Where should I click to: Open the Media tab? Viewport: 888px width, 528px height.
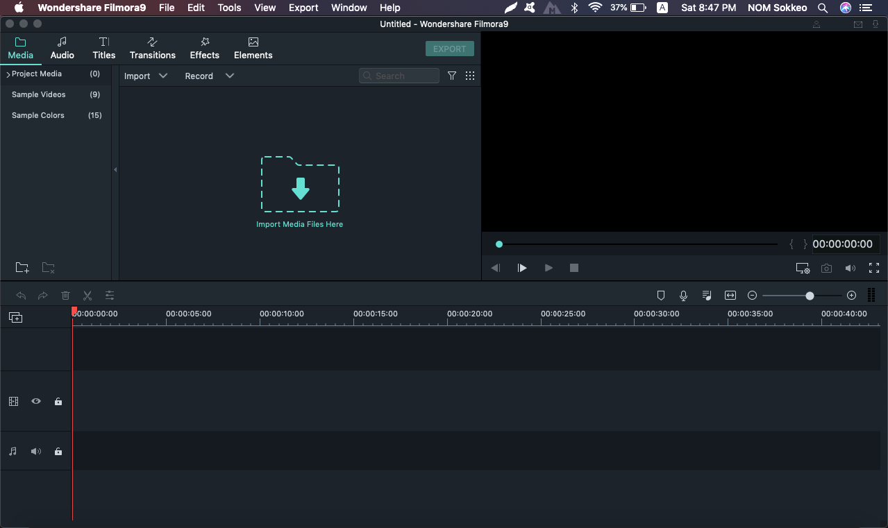point(20,49)
